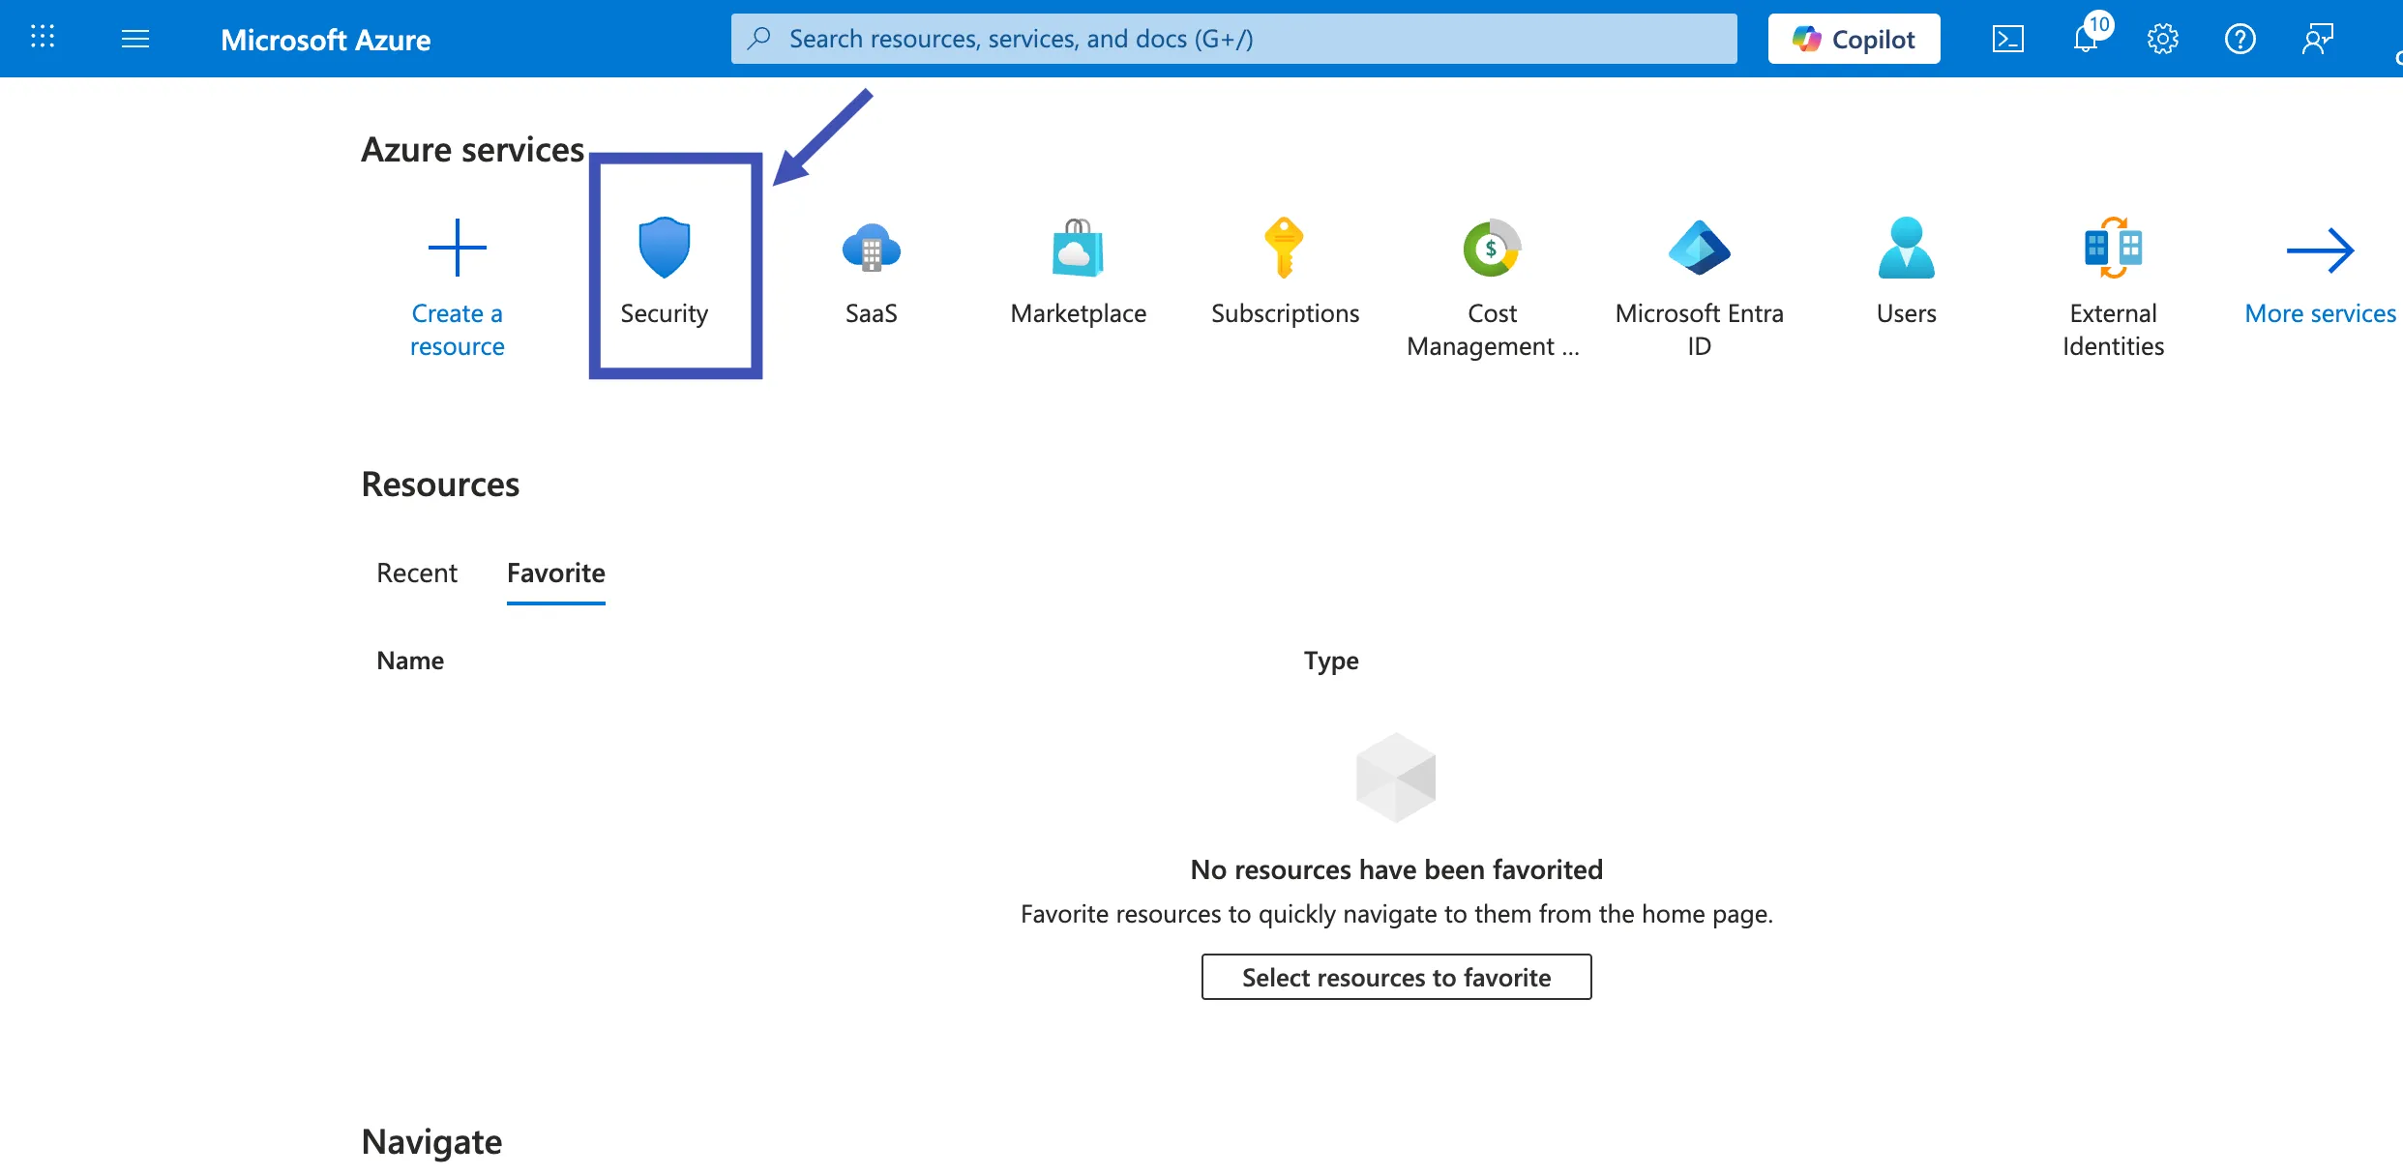
Task: Open portal settings gear
Action: point(2163,39)
